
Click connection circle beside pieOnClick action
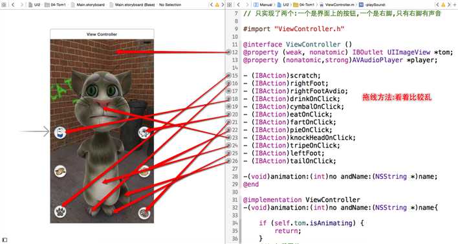(x=229, y=129)
